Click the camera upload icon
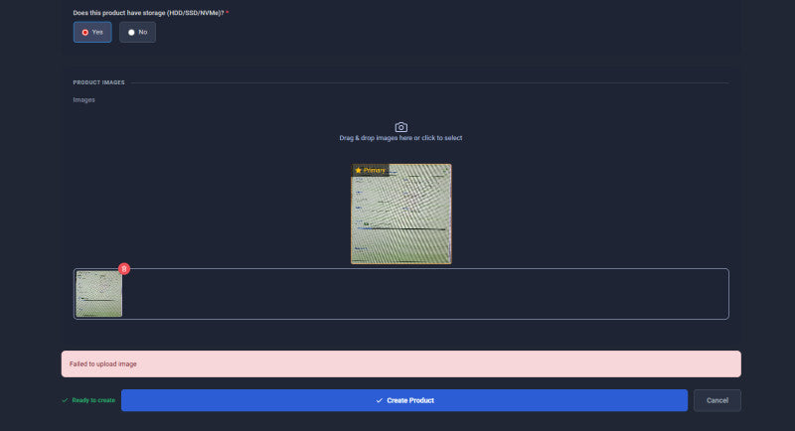 coord(401,127)
